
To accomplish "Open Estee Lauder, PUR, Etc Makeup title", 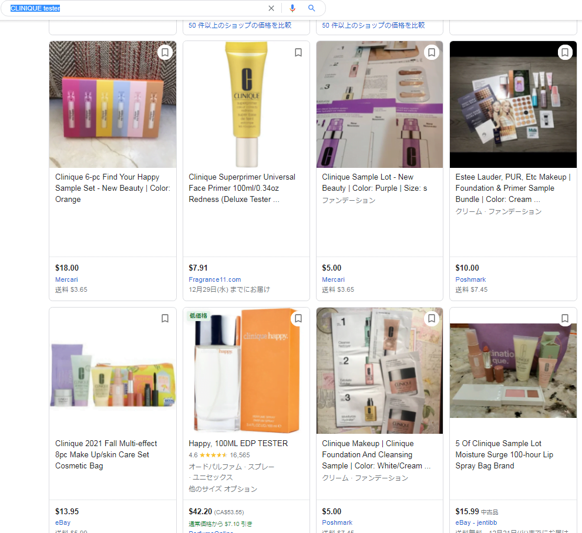I will [513, 188].
